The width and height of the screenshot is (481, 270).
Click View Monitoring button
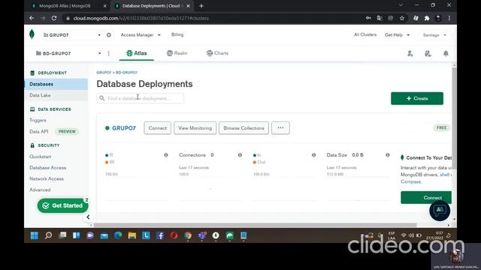point(195,128)
